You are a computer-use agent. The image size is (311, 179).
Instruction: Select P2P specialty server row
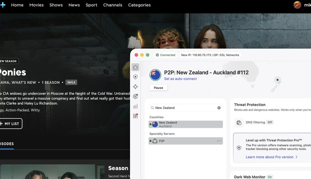[186, 141]
